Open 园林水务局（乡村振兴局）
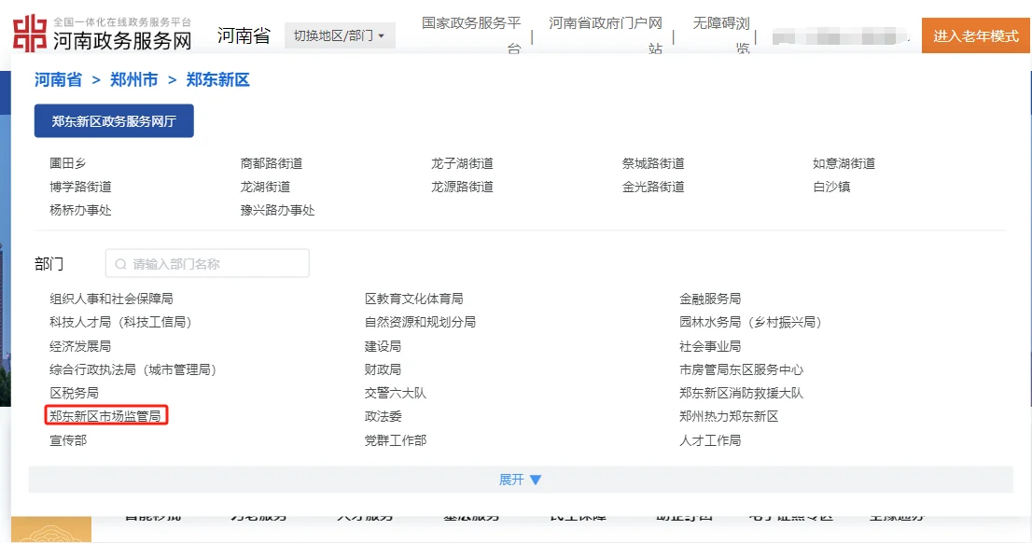 [752, 323]
